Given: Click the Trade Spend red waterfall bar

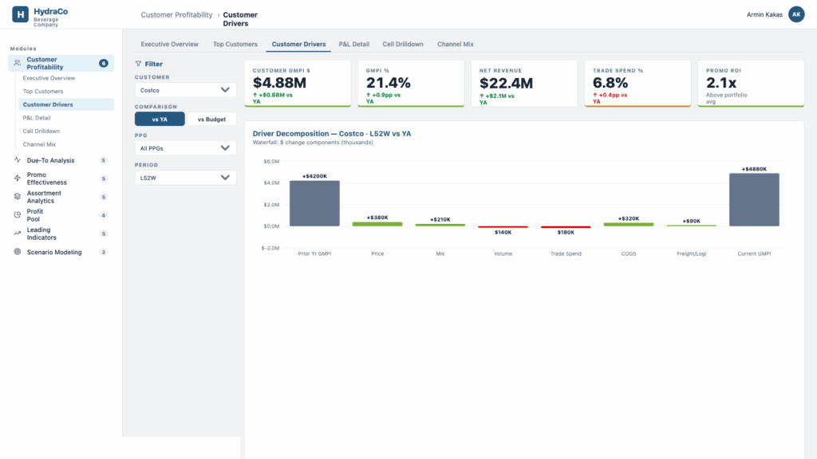Looking at the screenshot, I should point(566,227).
